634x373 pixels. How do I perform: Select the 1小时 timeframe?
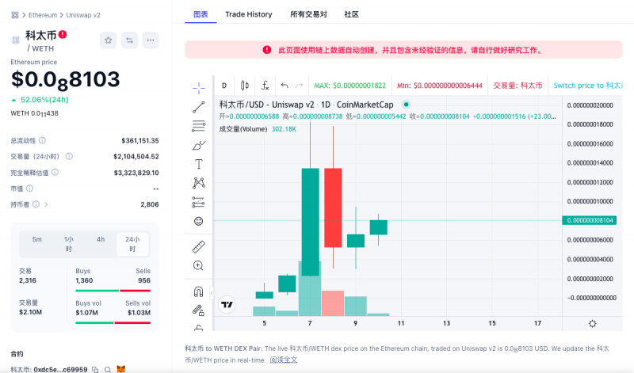pos(69,244)
